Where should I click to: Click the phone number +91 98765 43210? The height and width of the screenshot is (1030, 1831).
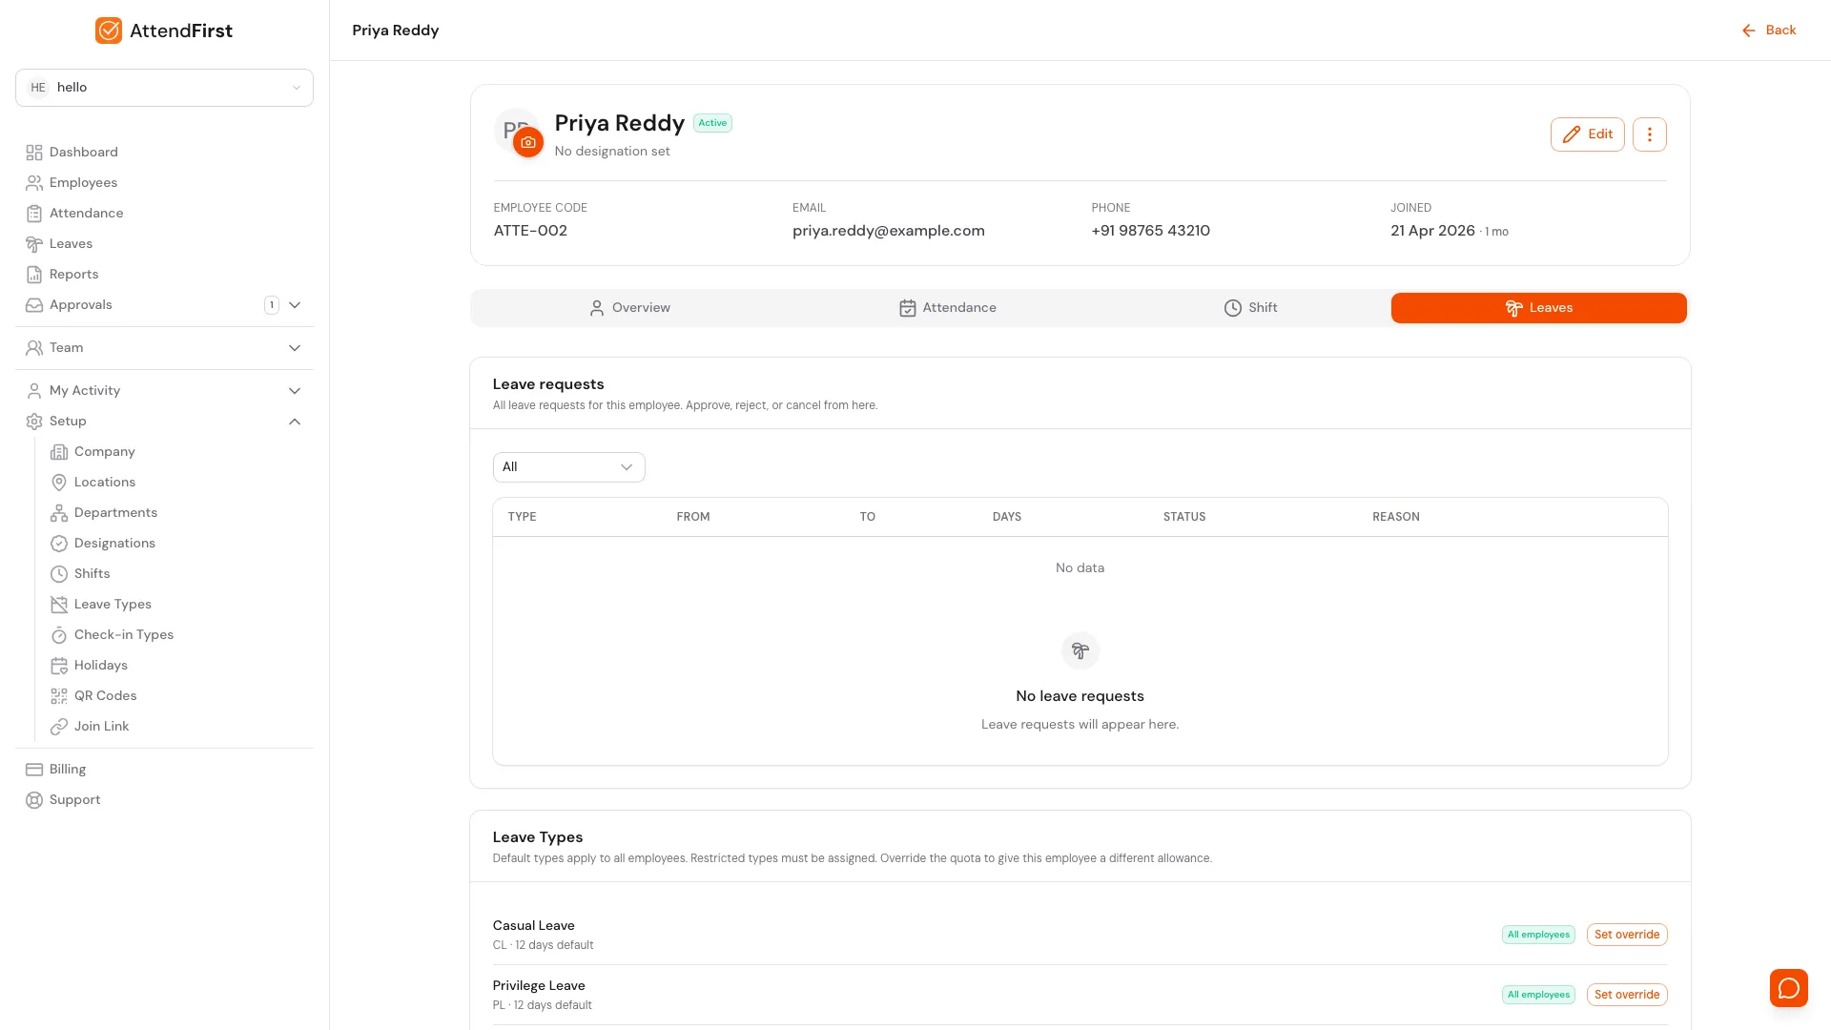1150,231
